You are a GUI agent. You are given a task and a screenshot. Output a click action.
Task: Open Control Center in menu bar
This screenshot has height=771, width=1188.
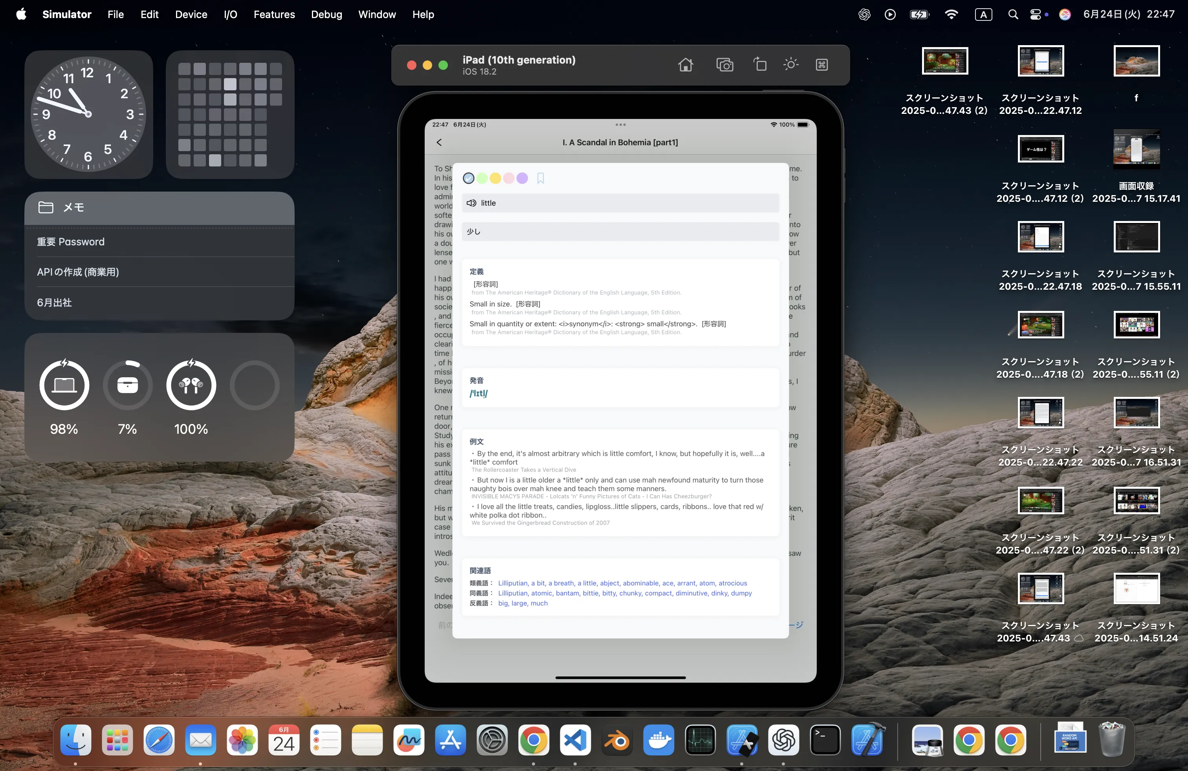click(x=1036, y=15)
